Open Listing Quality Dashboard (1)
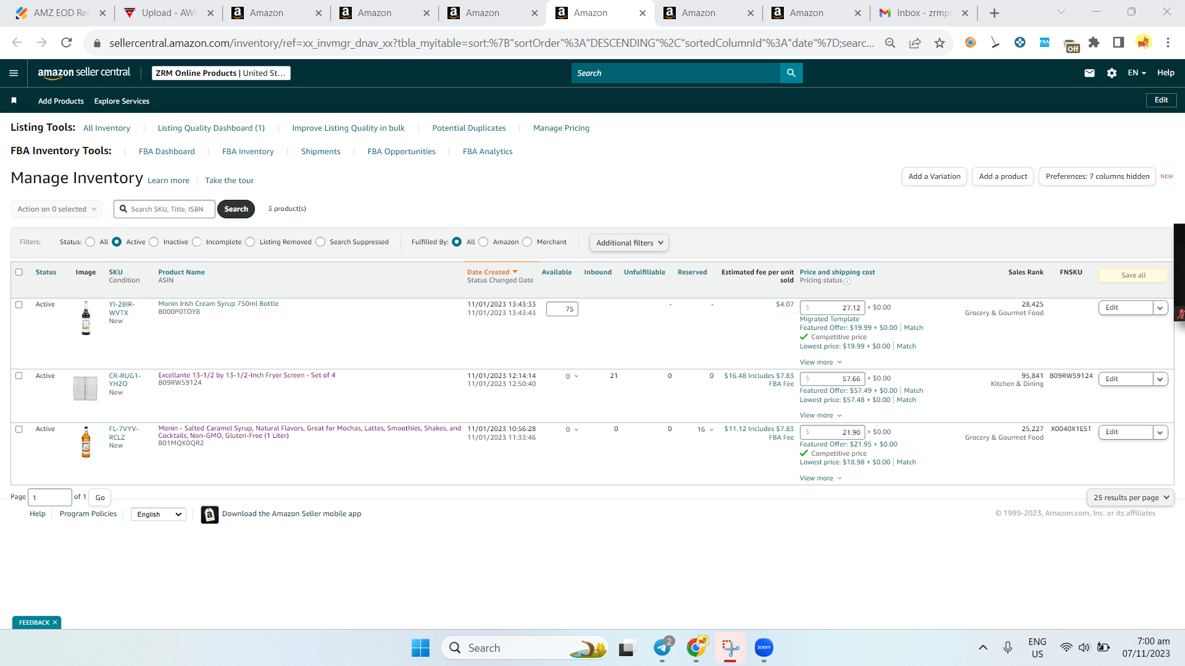This screenshot has width=1185, height=666. 211,128
